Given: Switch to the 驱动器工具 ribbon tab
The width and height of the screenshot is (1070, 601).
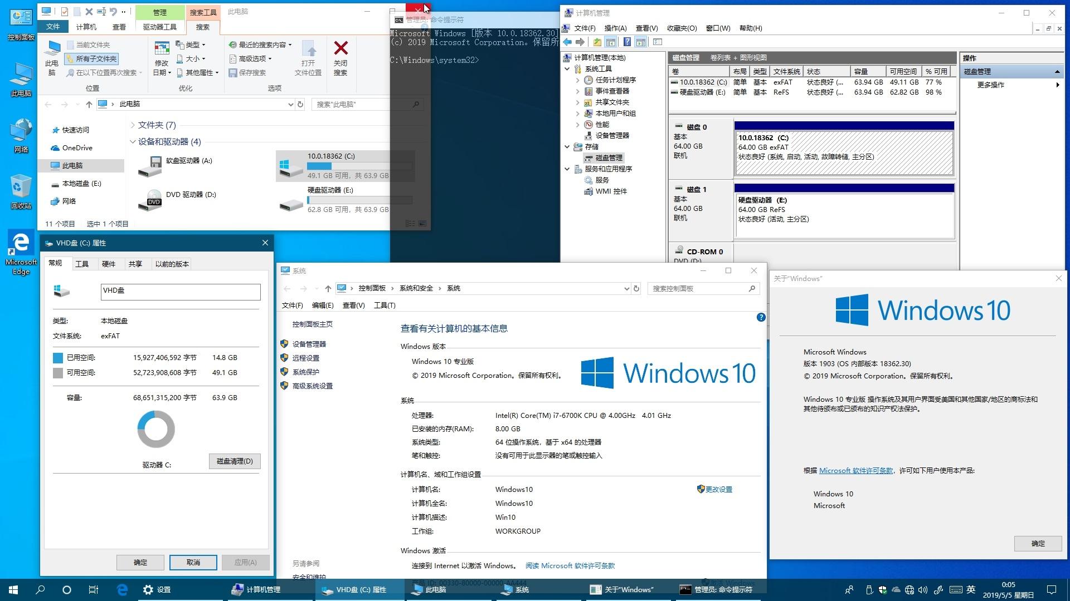Looking at the screenshot, I should (x=159, y=27).
